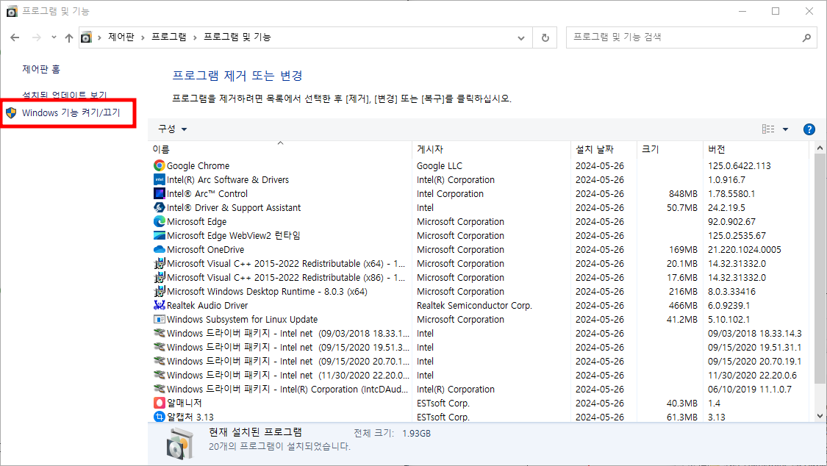This screenshot has width=827, height=466.
Task: Go up one level with up arrow
Action: coord(69,37)
